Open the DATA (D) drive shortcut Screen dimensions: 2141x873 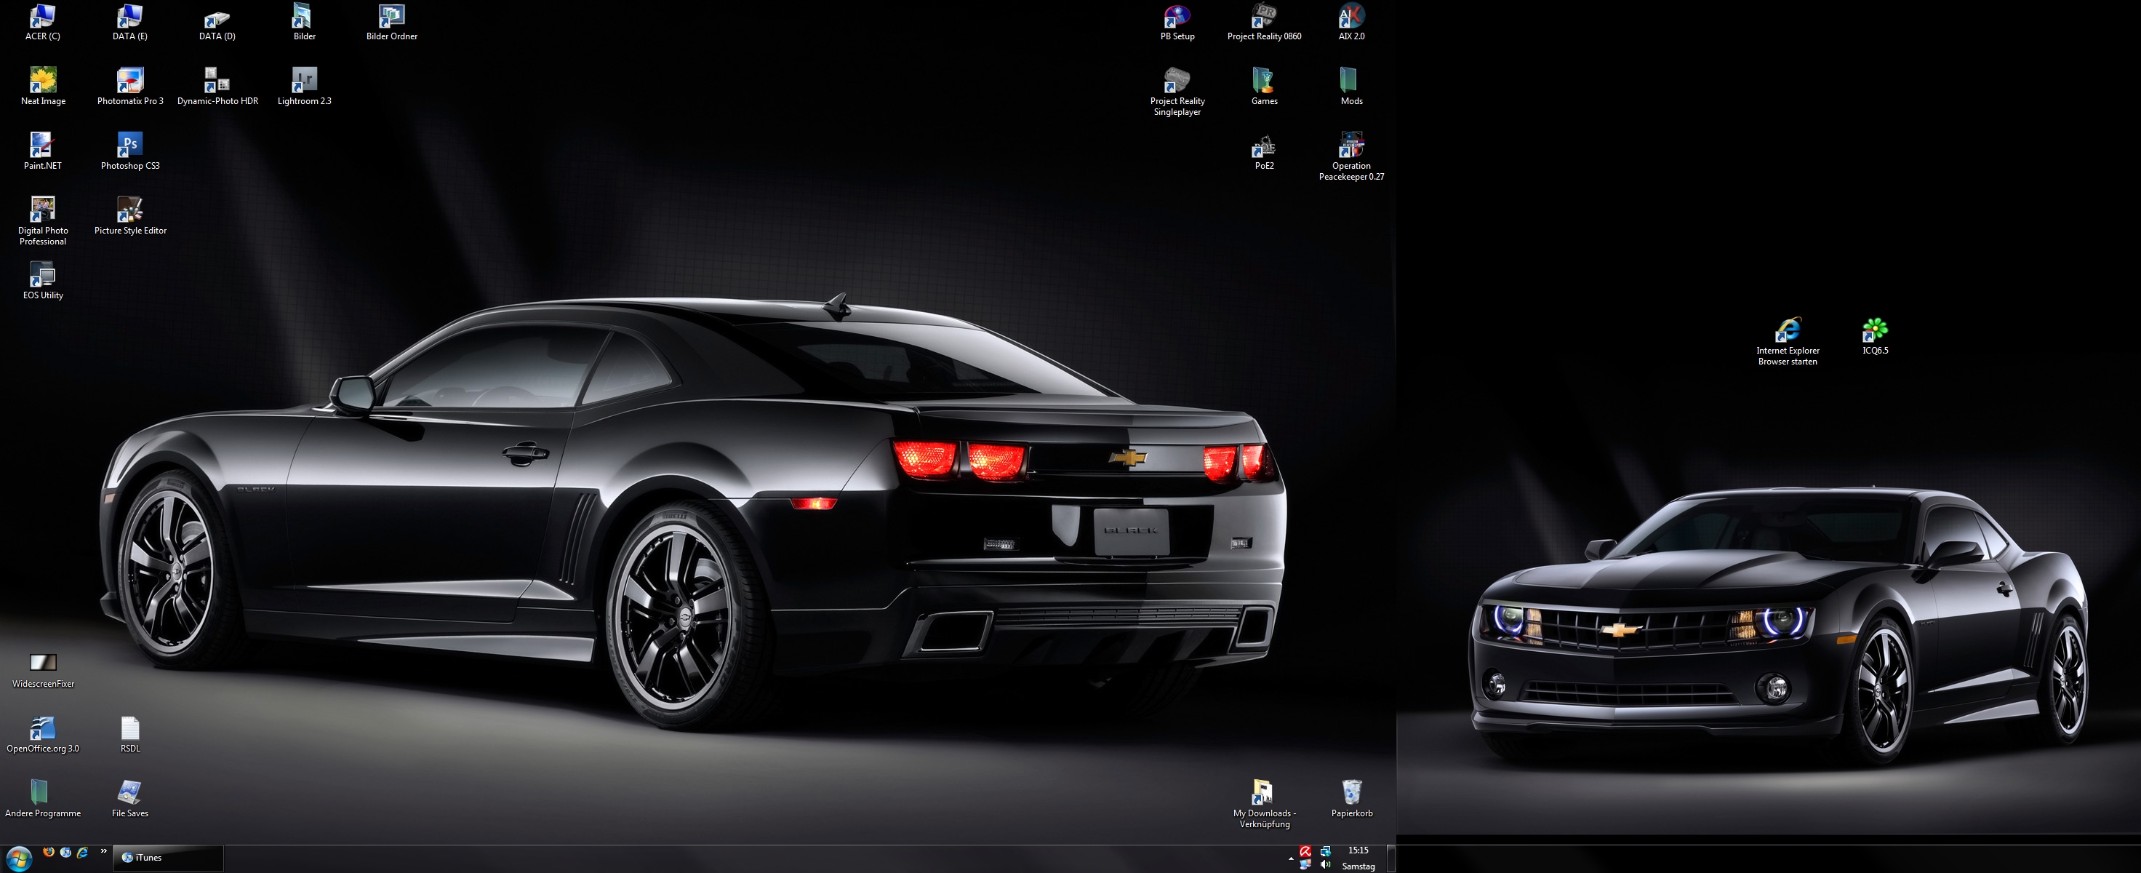[x=217, y=23]
